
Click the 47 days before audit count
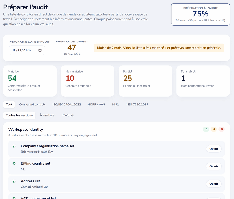(x=72, y=47)
